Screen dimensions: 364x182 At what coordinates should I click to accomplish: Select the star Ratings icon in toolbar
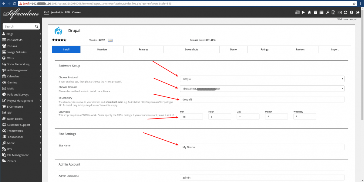(x=309, y=12)
